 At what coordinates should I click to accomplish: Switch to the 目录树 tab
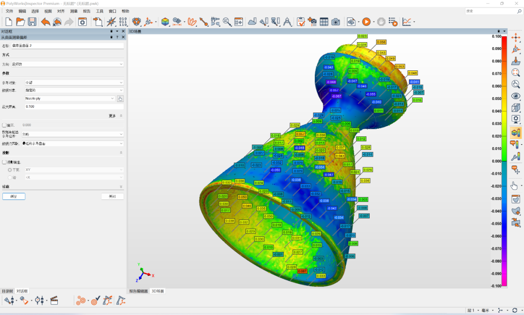click(x=7, y=291)
